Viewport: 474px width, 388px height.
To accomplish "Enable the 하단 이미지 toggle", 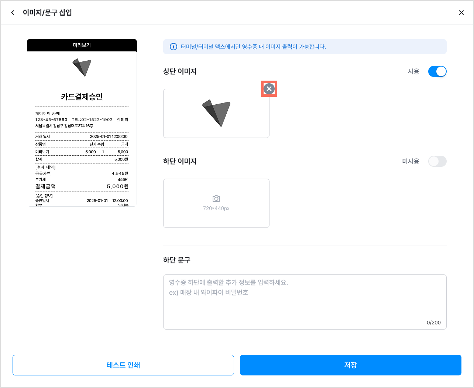I will [437, 161].
